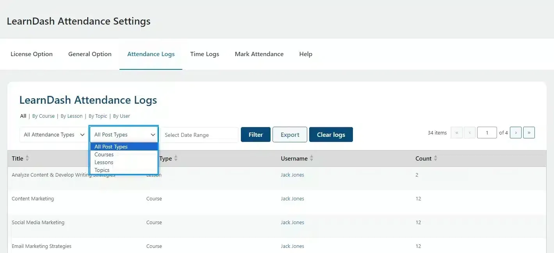Sort by Username with the sort arrows
554x253 pixels.
(x=311, y=158)
